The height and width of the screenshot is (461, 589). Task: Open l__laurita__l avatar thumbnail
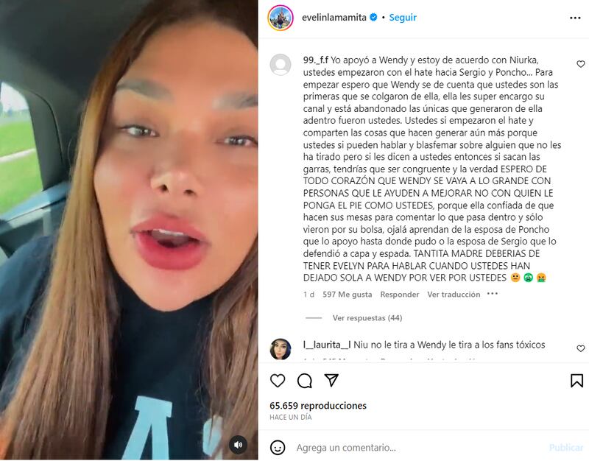(x=281, y=349)
